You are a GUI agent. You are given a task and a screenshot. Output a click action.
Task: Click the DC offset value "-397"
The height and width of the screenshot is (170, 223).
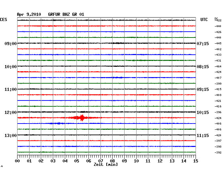(218, 141)
